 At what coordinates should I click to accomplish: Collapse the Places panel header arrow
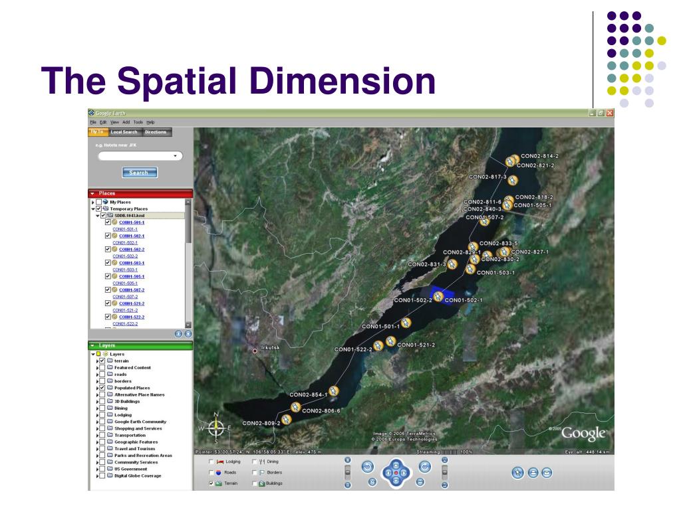92,193
